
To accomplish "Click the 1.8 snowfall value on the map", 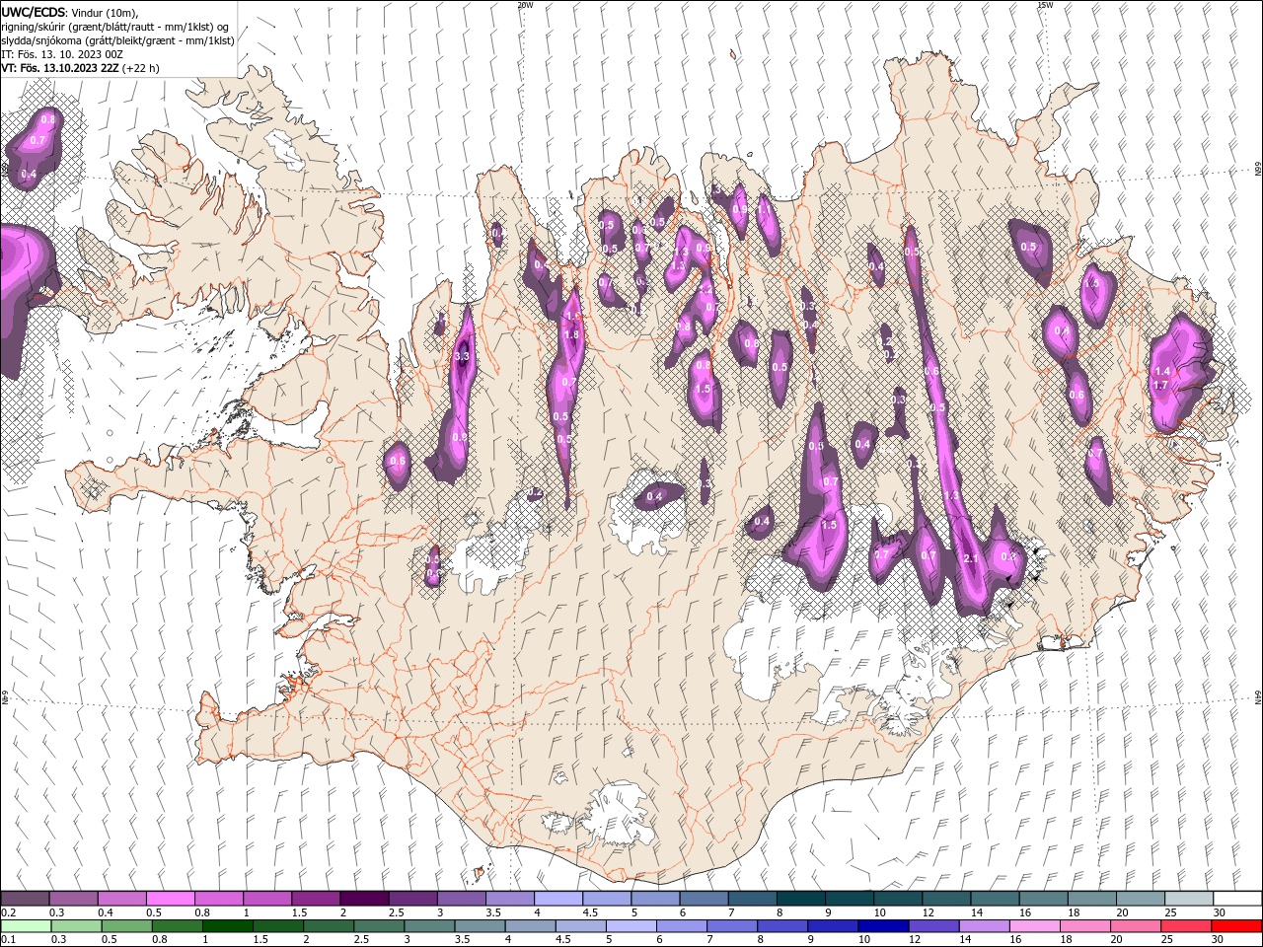I will 570,334.
